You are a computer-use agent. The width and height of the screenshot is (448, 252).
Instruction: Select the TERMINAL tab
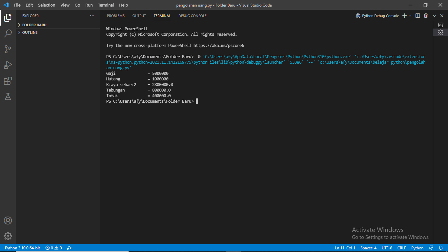point(162,16)
